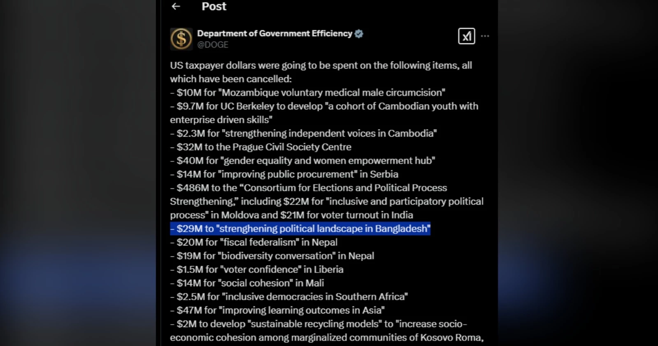Click the "voter confidence" in Liberia line
Viewport: 658px width, 346px height.
256,269
